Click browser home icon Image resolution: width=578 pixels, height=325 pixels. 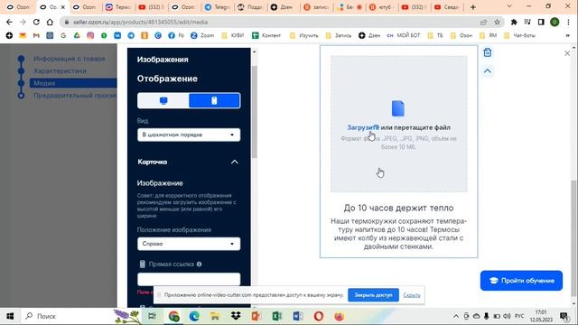click(50, 22)
